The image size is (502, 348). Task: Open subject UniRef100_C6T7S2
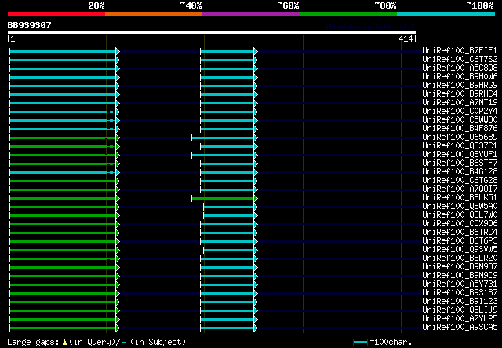click(460, 60)
